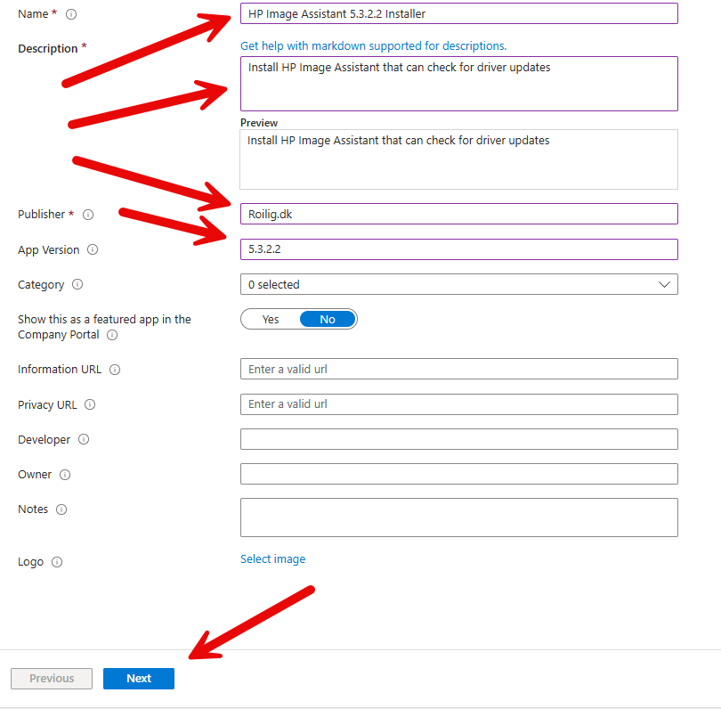Set featured app toggle to Yes
The width and height of the screenshot is (721, 709).
271,319
